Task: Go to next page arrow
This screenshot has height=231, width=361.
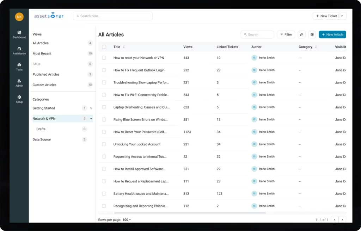Action: click(x=342, y=220)
